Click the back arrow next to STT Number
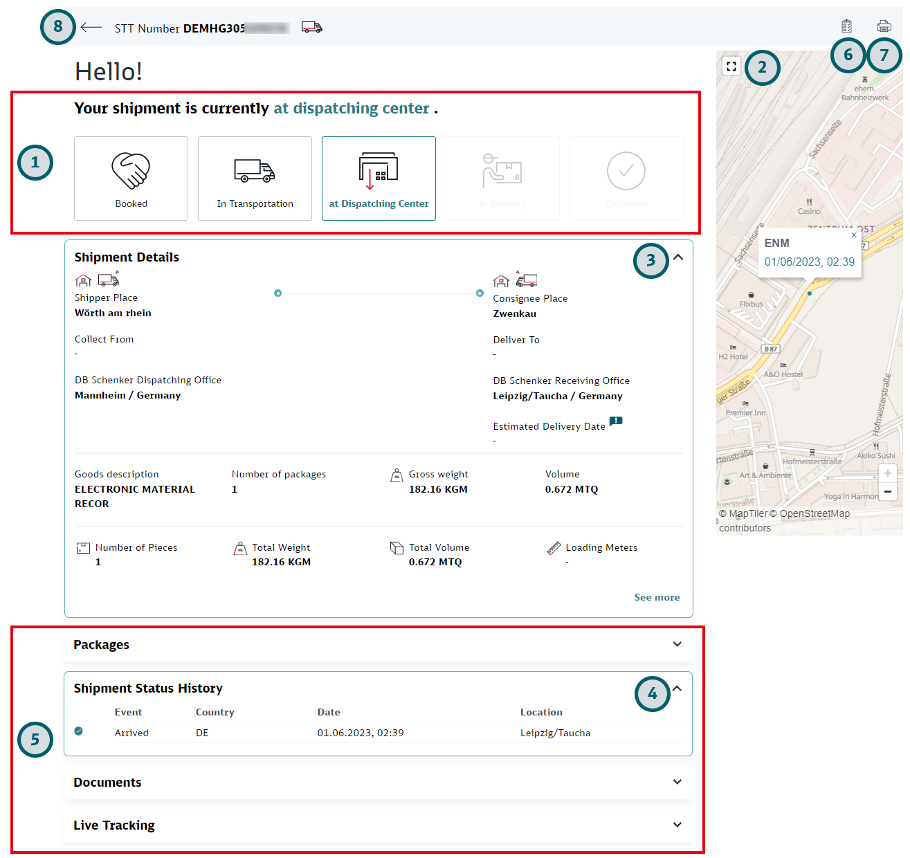Viewport: 910px width, 858px height. click(x=91, y=28)
